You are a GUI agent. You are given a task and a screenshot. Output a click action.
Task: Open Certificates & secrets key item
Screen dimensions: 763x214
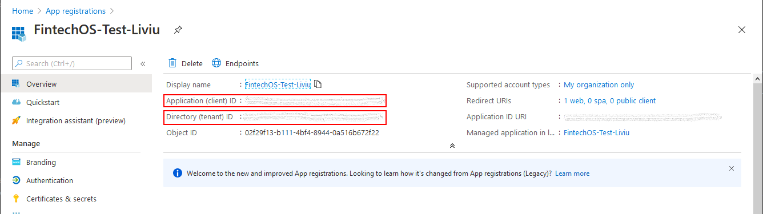click(61, 199)
